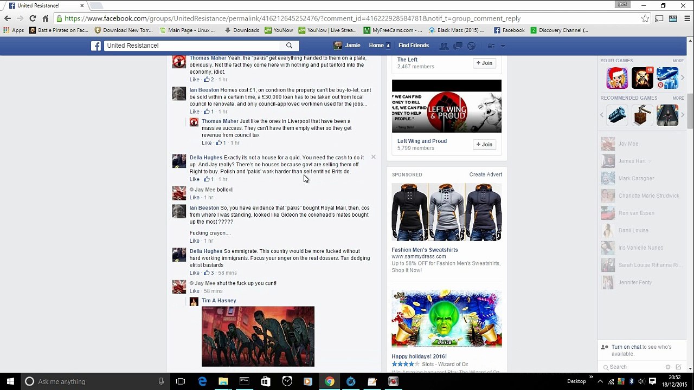Like Della Hughes' comment about emigrating
Screen dimensions: 694x390
pyautogui.click(x=195, y=273)
